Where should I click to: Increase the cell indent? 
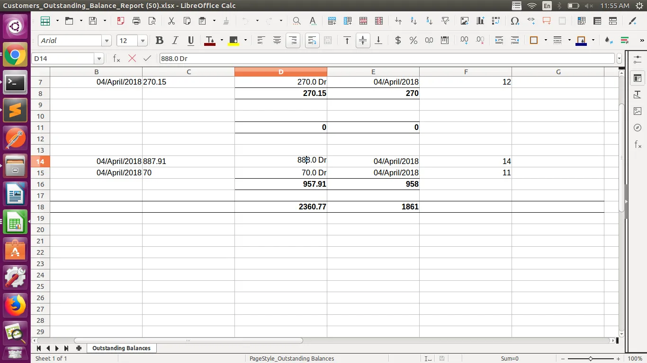(x=499, y=41)
